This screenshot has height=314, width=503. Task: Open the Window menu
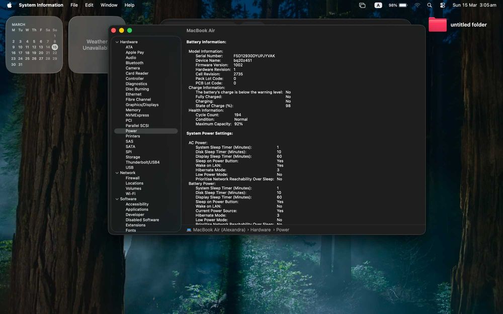(109, 5)
